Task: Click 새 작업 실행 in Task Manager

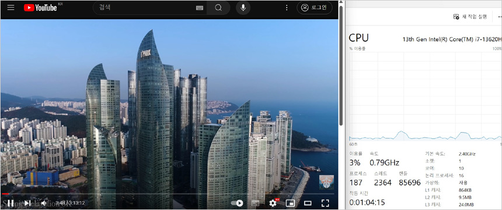Action: pos(470,17)
